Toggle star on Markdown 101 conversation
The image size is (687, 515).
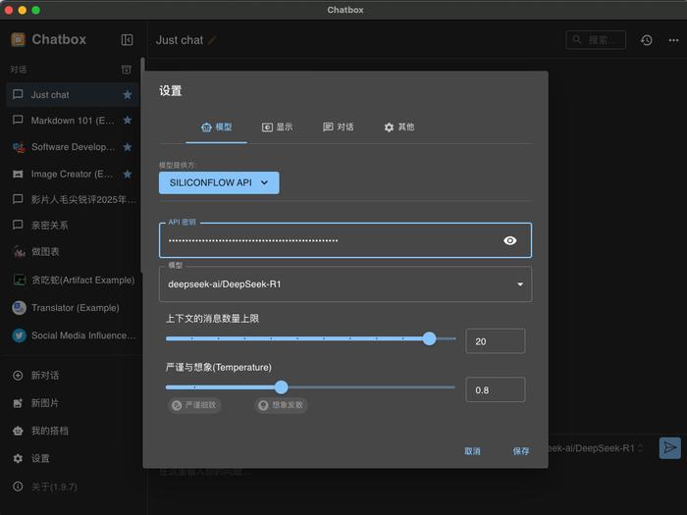128,120
